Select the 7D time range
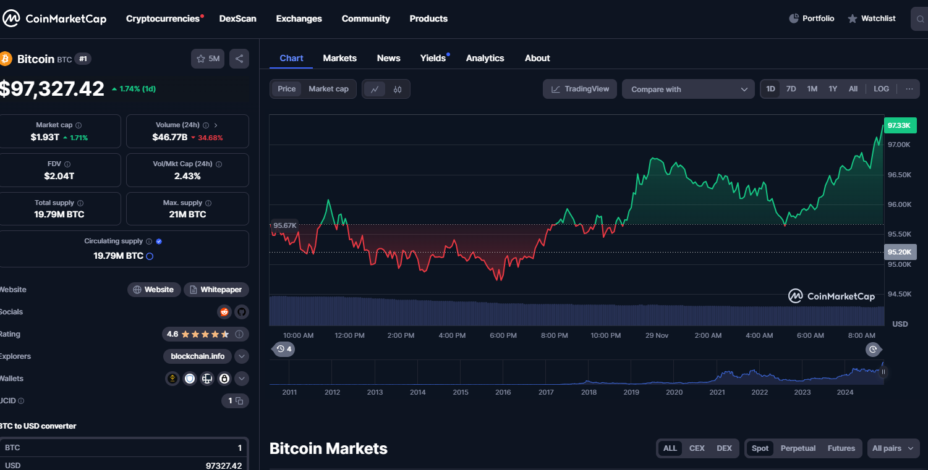This screenshot has height=470, width=928. 791,89
